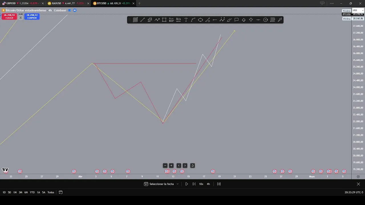Open the TradingView logo at bottom left
365x205 pixels.
click(x=5, y=170)
